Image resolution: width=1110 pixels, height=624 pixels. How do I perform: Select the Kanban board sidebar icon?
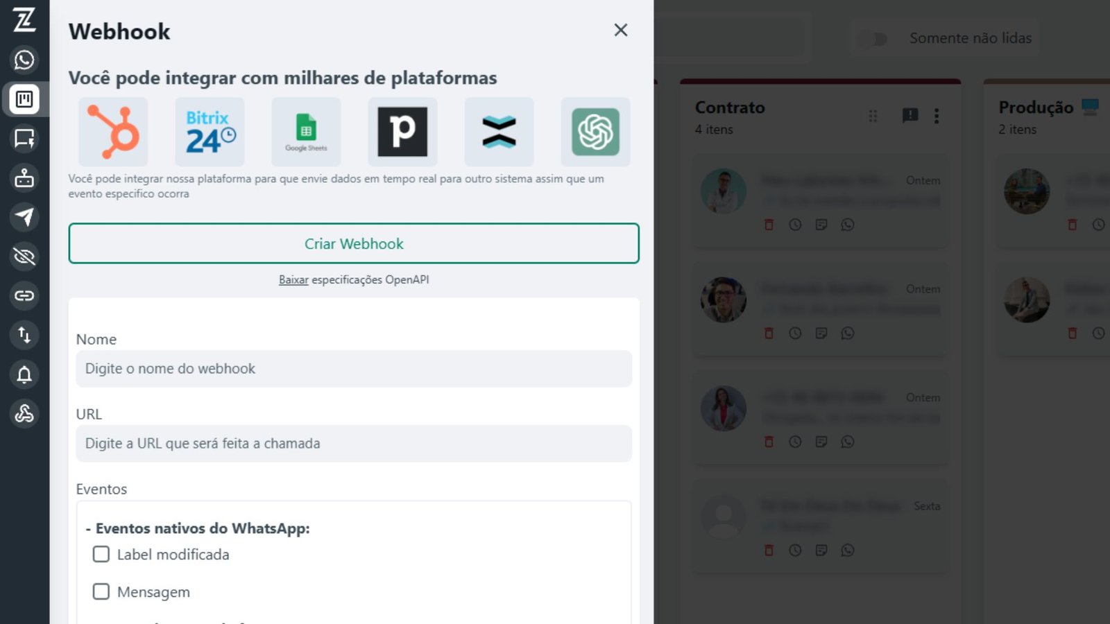pos(24,99)
